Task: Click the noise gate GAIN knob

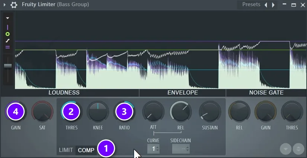Action: 266,112
